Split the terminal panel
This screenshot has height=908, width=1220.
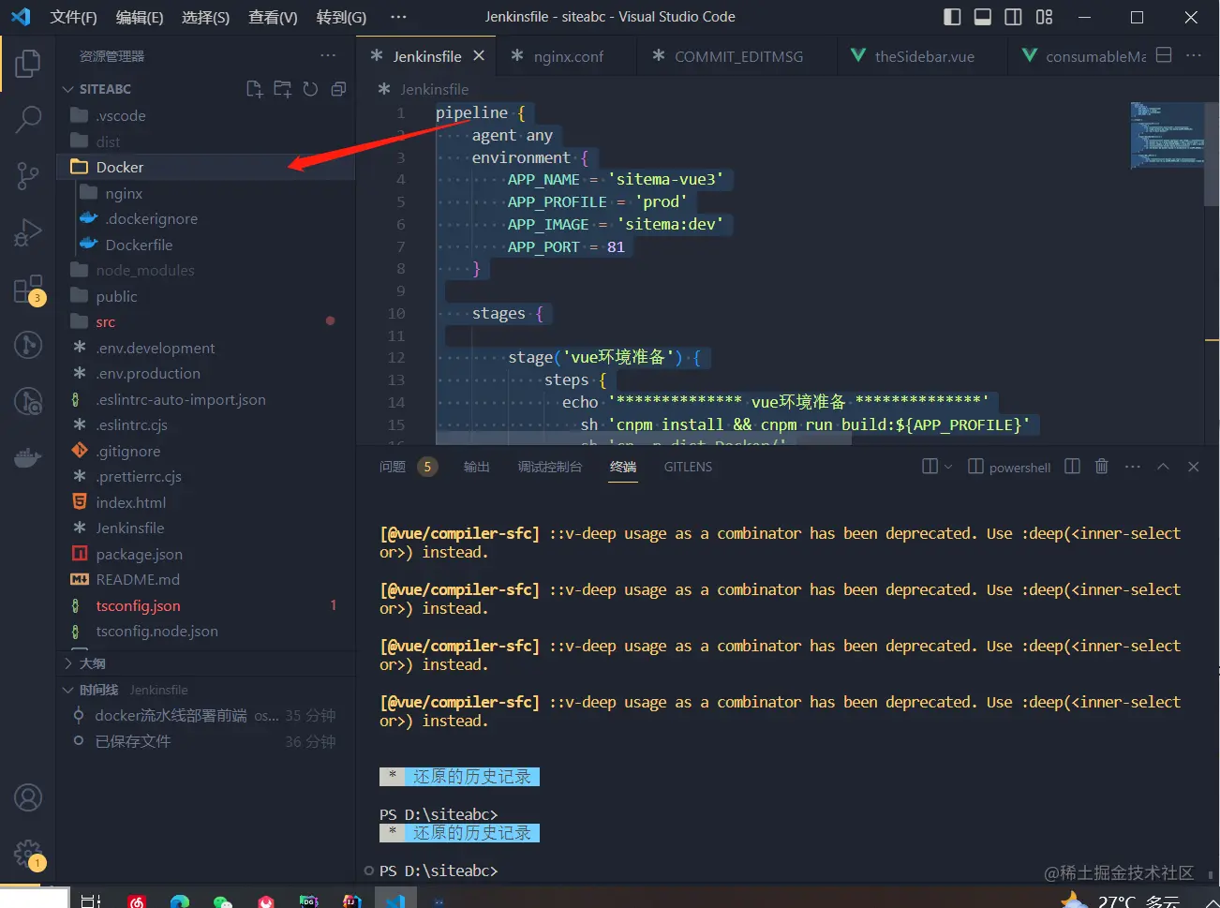point(1073,467)
